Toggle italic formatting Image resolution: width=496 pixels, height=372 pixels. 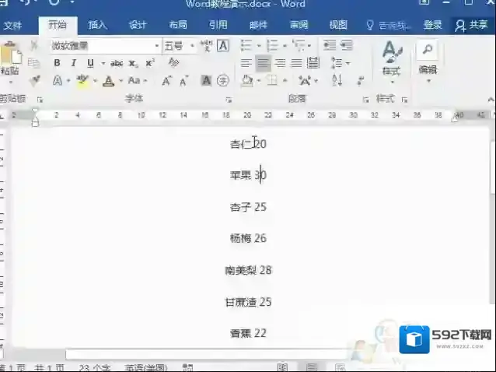74,63
